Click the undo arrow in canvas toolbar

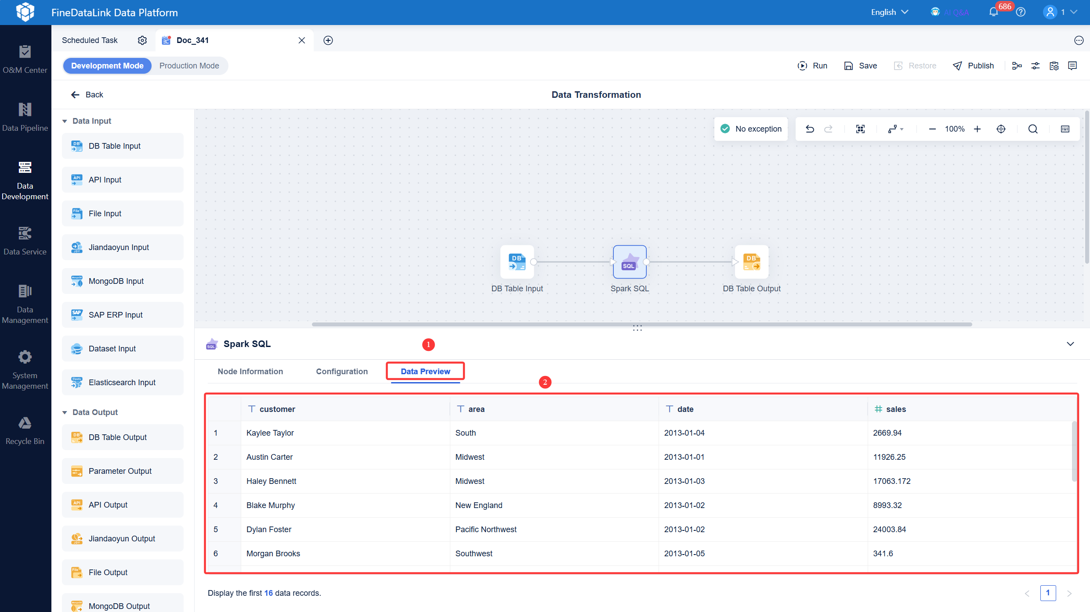coord(810,129)
